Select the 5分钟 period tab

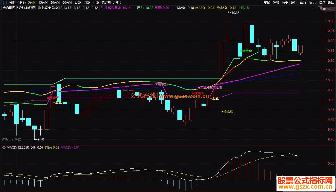(x=32, y=3)
